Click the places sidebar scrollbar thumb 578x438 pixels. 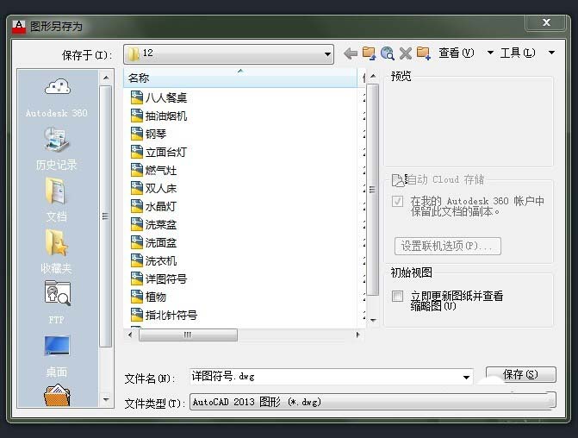tap(105, 216)
